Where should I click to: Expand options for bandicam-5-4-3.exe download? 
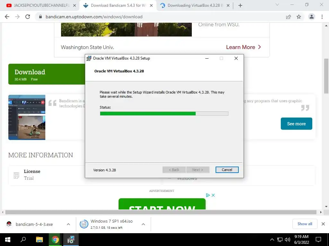click(68, 224)
